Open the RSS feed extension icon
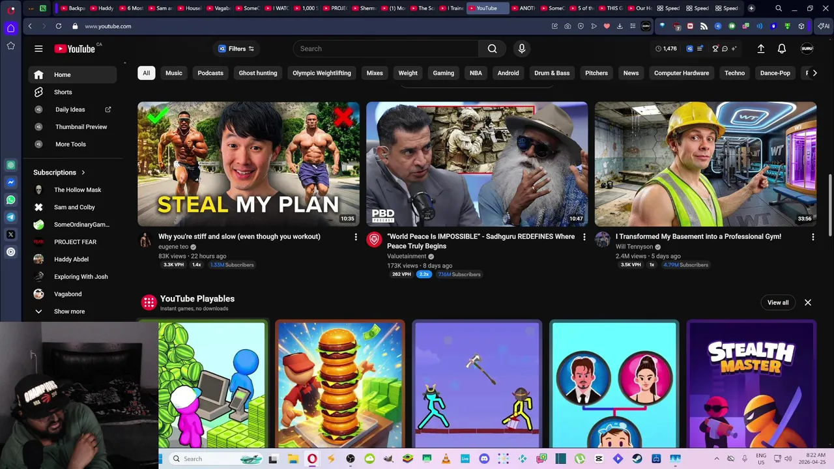This screenshot has height=469, width=834. pos(704,26)
